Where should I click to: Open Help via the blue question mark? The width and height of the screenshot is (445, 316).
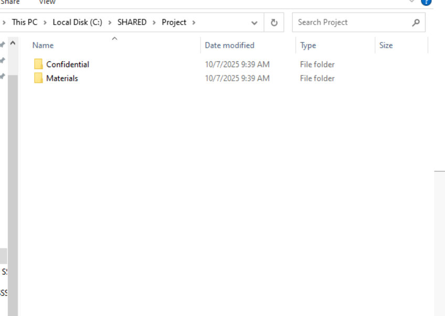tap(426, 2)
